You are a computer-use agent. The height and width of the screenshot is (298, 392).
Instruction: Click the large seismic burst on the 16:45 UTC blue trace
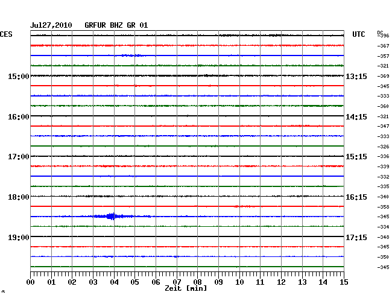click(112, 216)
